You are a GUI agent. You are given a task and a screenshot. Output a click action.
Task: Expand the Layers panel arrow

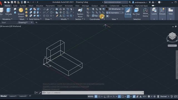click(154, 19)
